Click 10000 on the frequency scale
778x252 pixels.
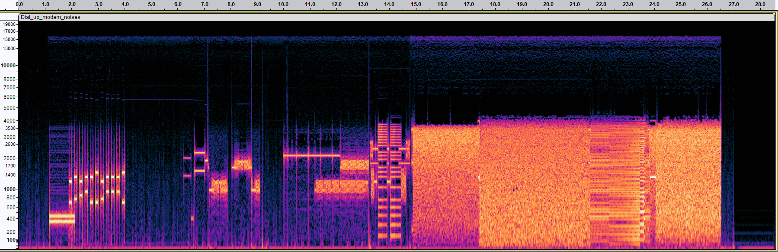[8, 66]
